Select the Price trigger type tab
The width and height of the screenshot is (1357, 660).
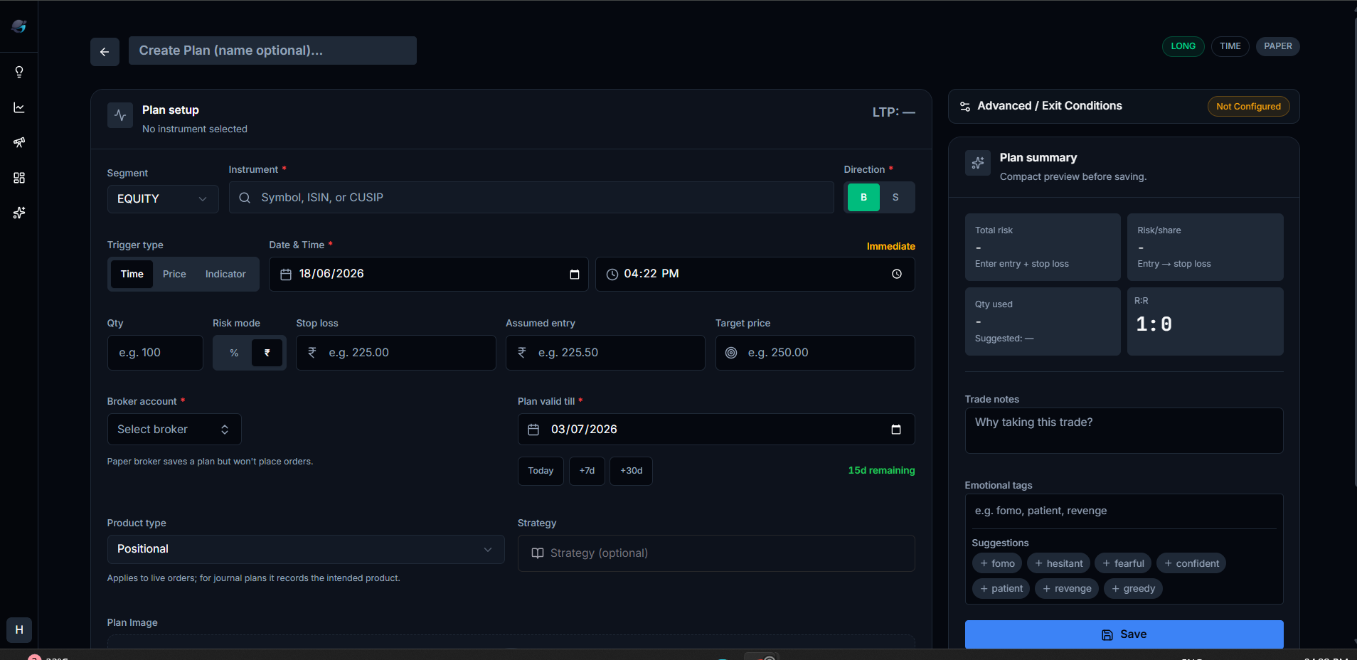pyautogui.click(x=174, y=275)
